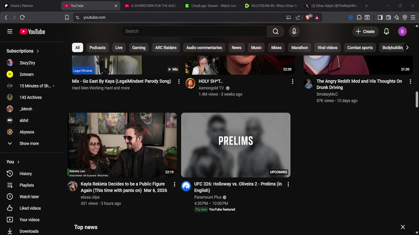
Task: Click the YouTube logo
Action: [x=32, y=32]
